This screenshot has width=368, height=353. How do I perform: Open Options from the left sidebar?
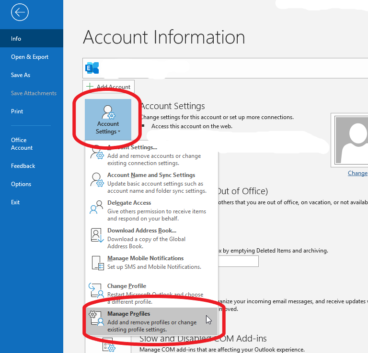21,184
